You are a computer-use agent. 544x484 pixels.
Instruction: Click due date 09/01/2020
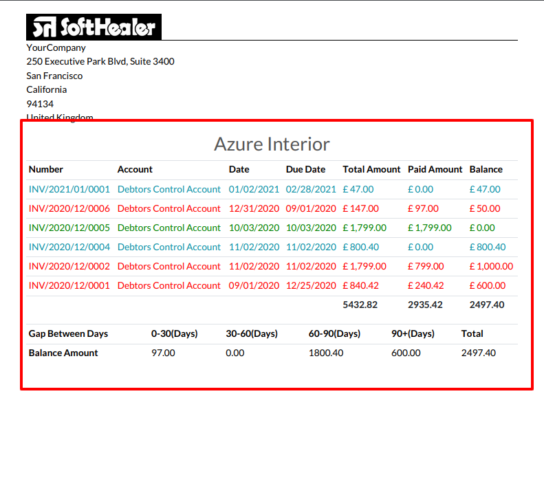[x=311, y=208]
